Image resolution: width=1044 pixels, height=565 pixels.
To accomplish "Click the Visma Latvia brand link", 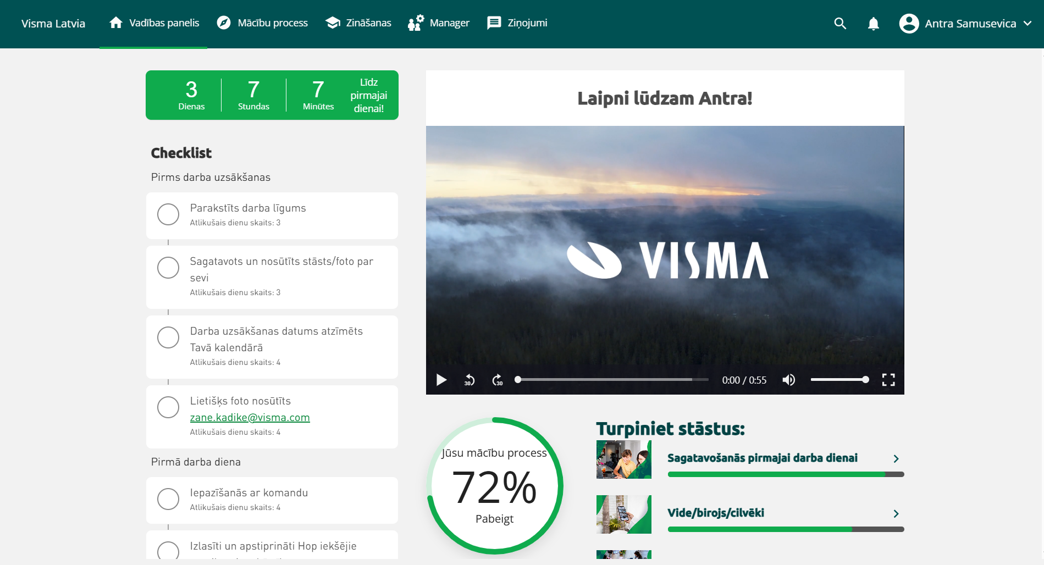I will point(53,24).
